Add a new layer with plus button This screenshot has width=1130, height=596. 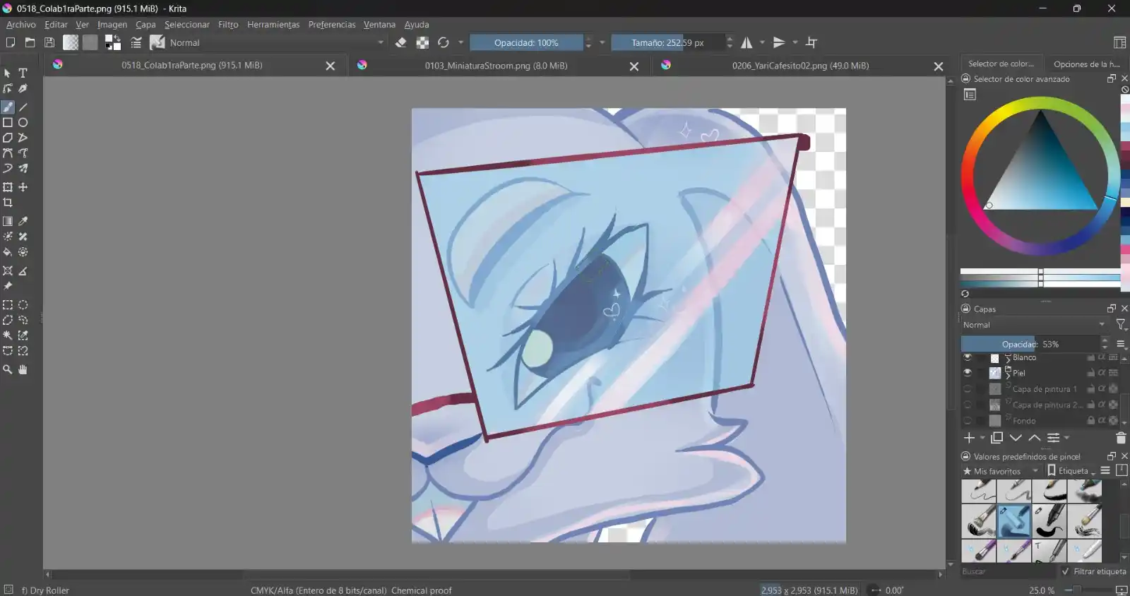(x=969, y=438)
